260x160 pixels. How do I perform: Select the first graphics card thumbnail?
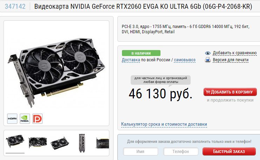tap(15, 141)
